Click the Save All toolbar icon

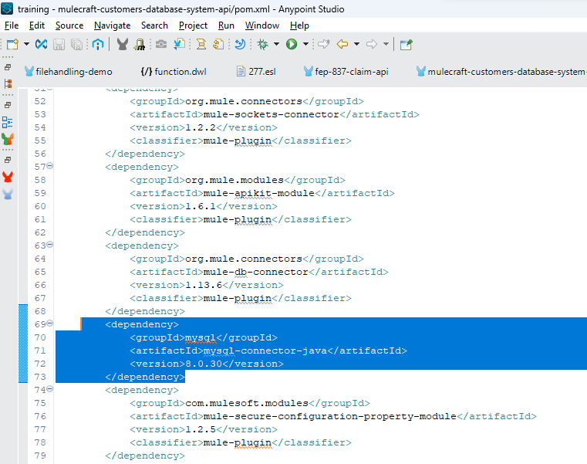point(77,45)
